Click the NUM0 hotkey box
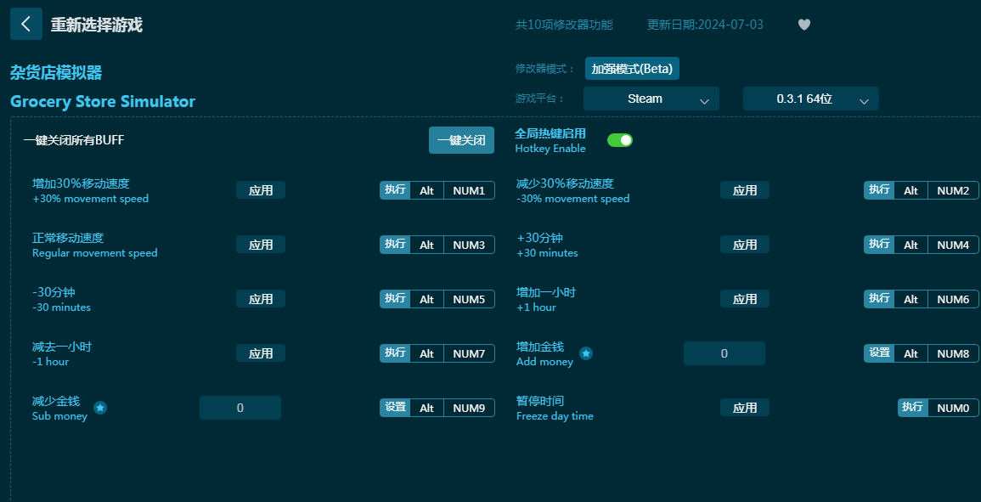This screenshot has height=502, width=981. (954, 408)
